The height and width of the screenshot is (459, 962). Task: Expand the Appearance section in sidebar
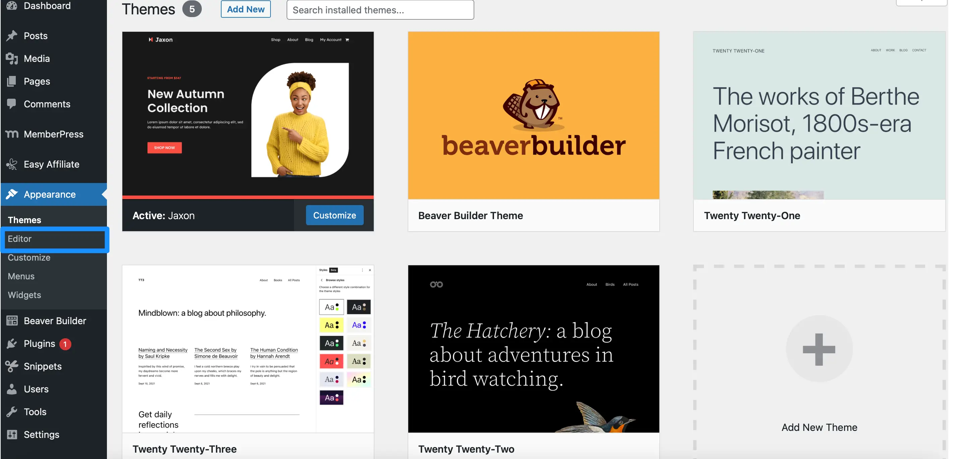(x=49, y=193)
